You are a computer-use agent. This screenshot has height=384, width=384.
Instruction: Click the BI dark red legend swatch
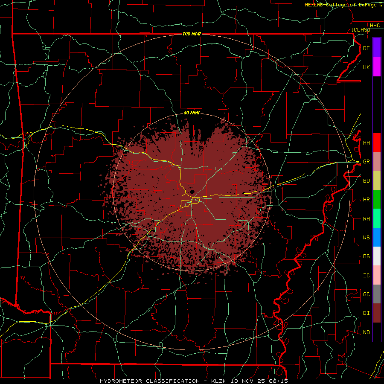point(377,313)
